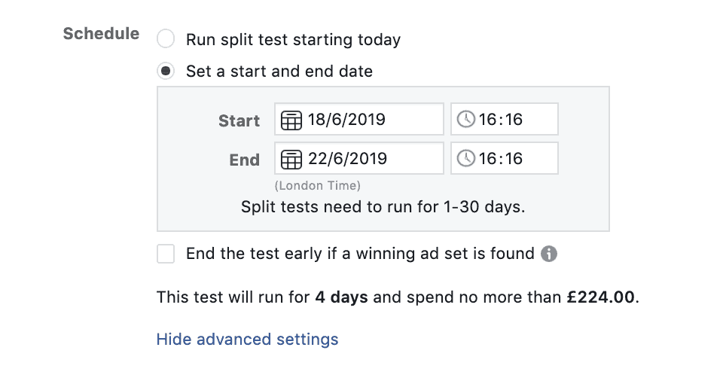Focus the End time 16:16 field
Screen dimensions: 723x387
pos(505,158)
